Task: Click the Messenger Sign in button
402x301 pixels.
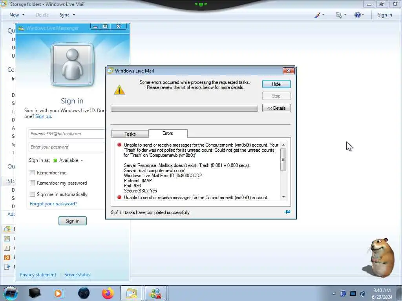Action: pos(73,221)
